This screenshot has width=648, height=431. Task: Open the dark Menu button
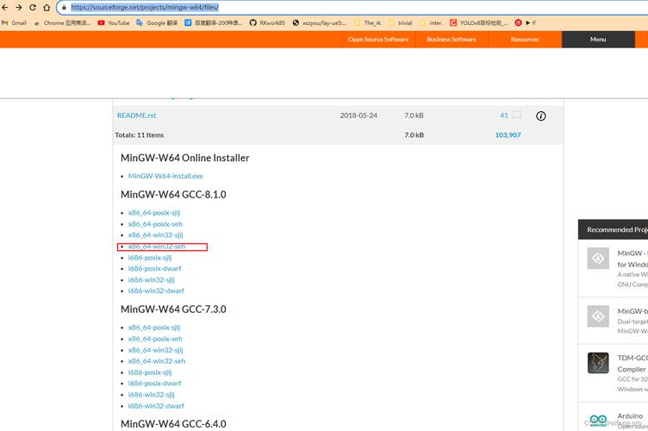pos(598,40)
